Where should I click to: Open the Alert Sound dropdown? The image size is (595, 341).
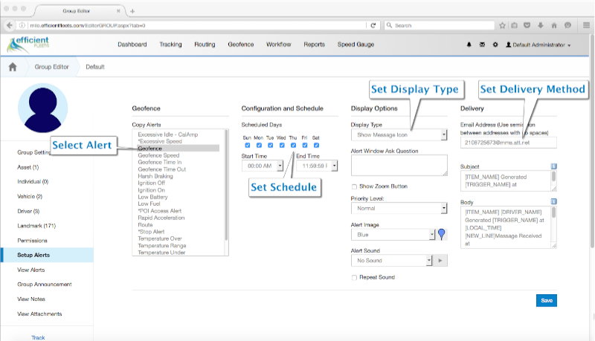[392, 261]
